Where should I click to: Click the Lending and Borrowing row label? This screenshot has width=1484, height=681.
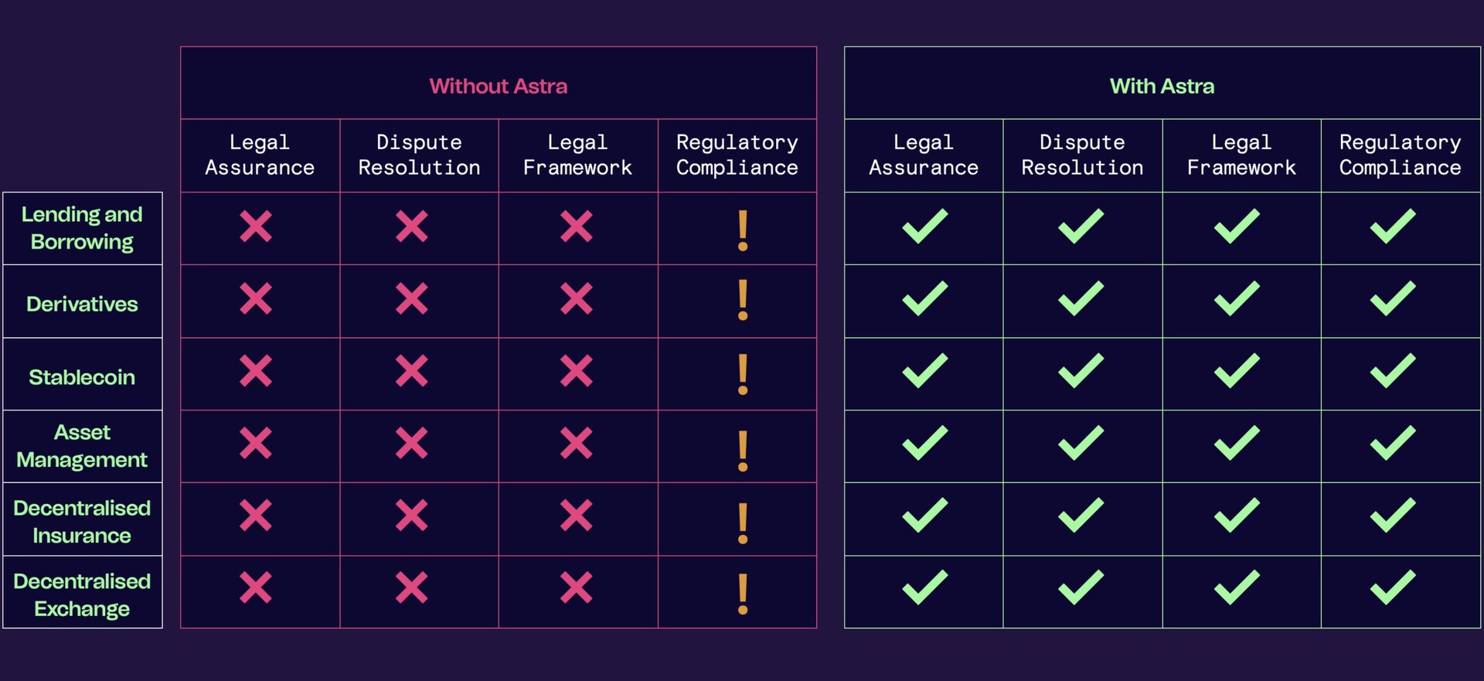(x=82, y=228)
